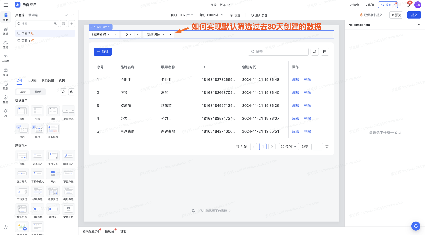Select the 下拉单选 component

coord(68,176)
